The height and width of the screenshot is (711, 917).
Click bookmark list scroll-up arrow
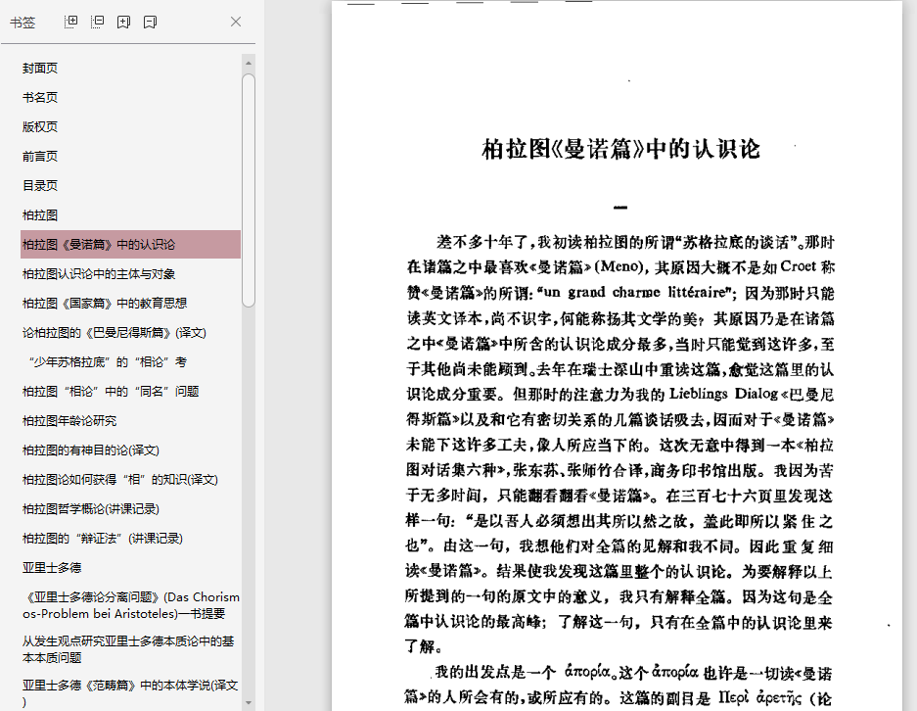tap(249, 63)
